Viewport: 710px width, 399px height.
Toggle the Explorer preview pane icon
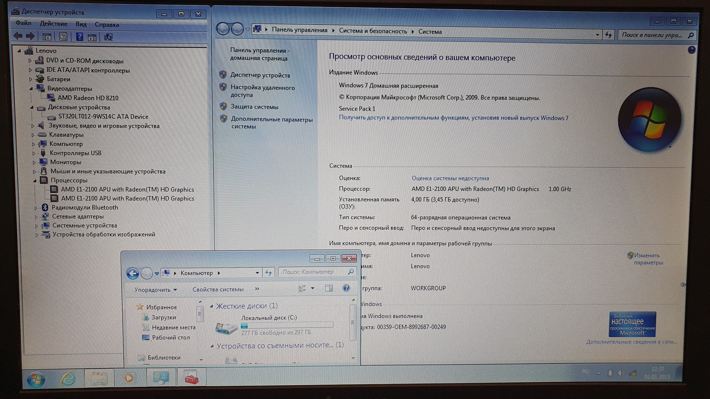point(329,288)
